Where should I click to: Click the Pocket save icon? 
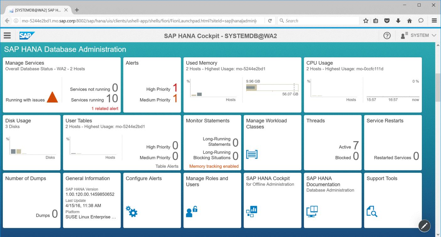[x=387, y=21]
